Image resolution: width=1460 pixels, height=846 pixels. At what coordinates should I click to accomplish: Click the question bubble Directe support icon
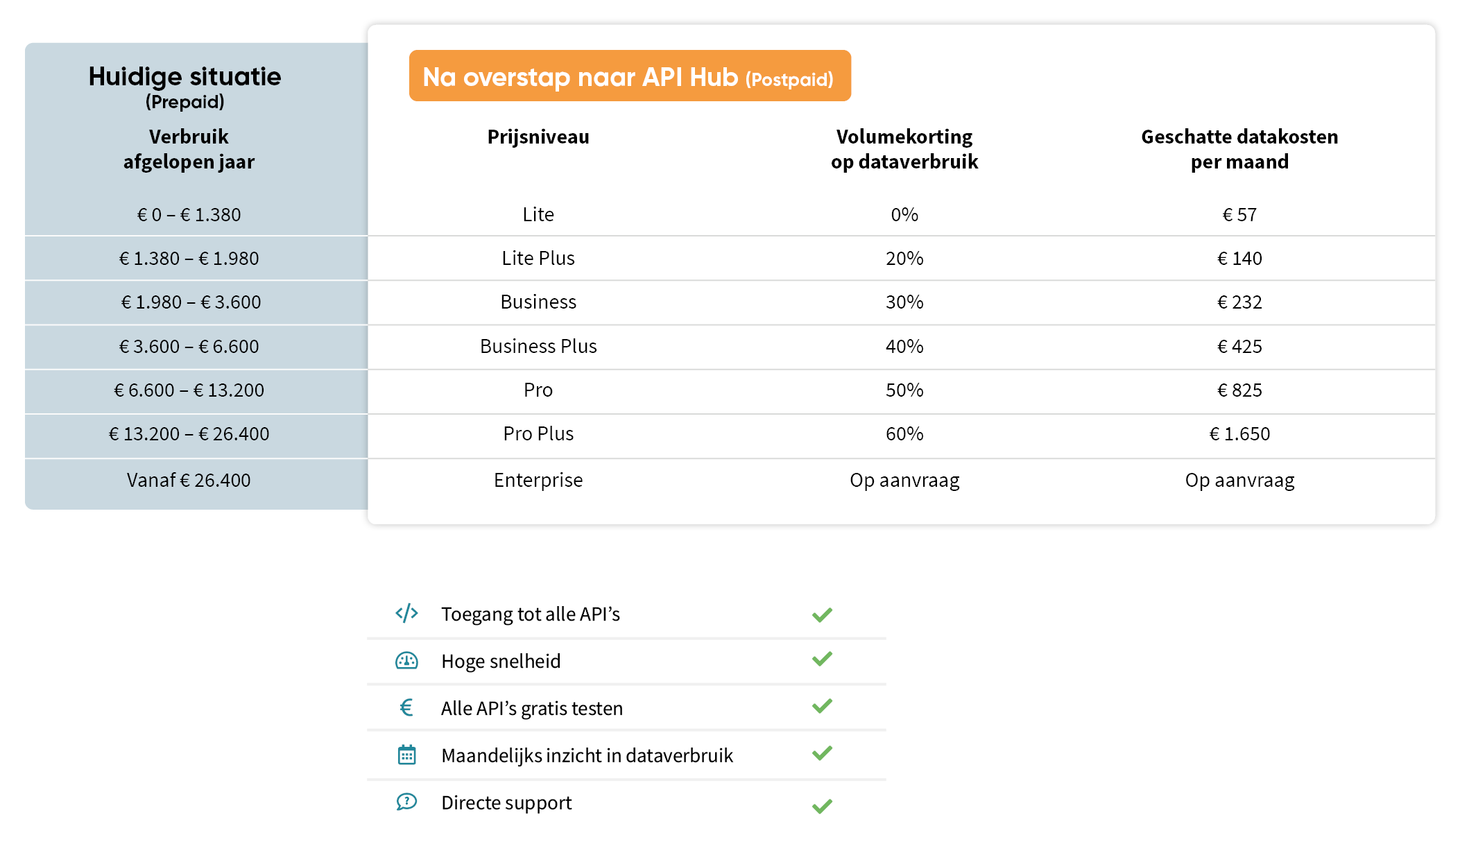(406, 802)
